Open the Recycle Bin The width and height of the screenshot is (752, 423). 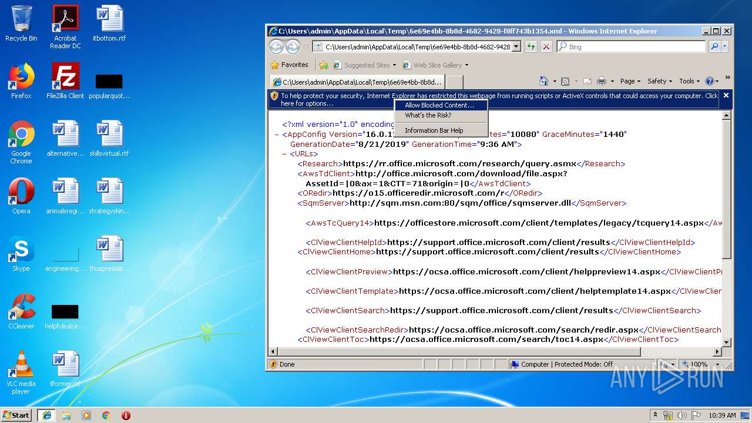tap(21, 23)
